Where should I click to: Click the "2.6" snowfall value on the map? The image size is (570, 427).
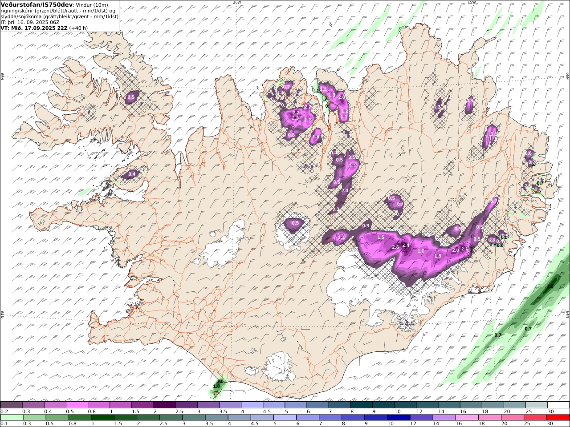pyautogui.click(x=395, y=247)
